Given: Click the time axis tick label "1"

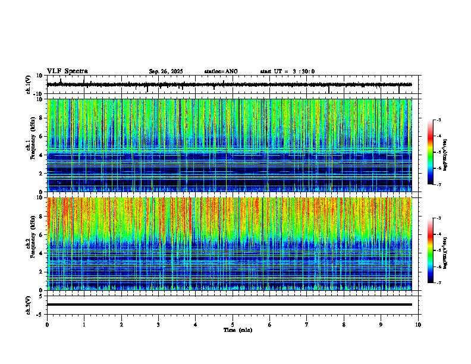Looking at the screenshot, I should [x=84, y=325].
